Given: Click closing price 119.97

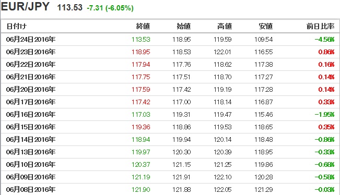Looking at the screenshot, I should pyautogui.click(x=141, y=152).
